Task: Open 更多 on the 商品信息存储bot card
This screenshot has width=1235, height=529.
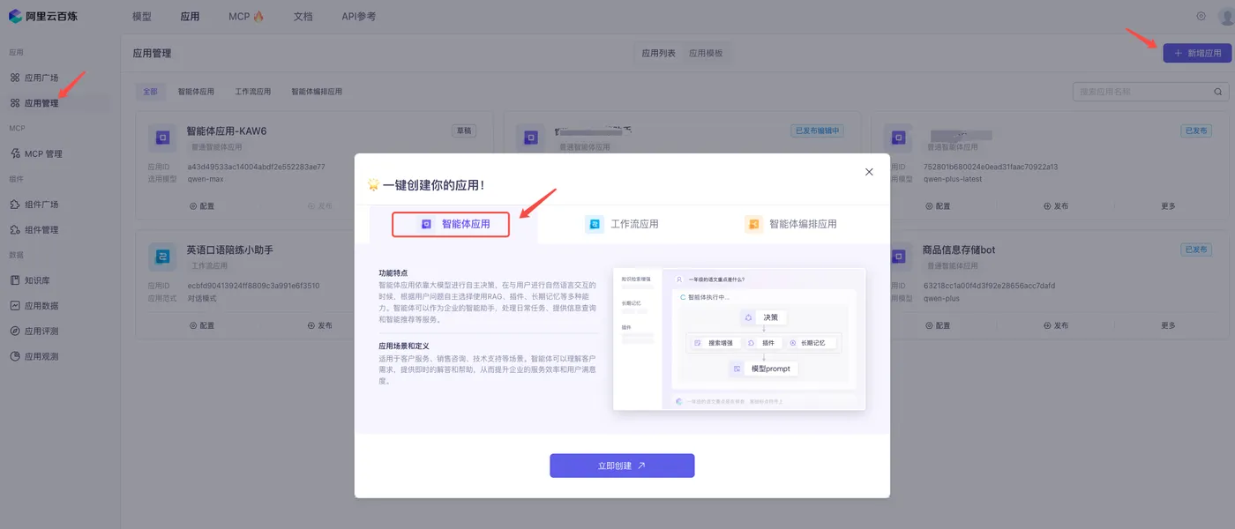Action: tap(1169, 325)
